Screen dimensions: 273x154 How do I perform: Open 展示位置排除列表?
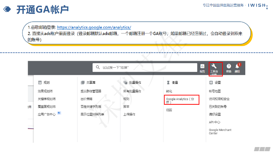tap(92, 115)
